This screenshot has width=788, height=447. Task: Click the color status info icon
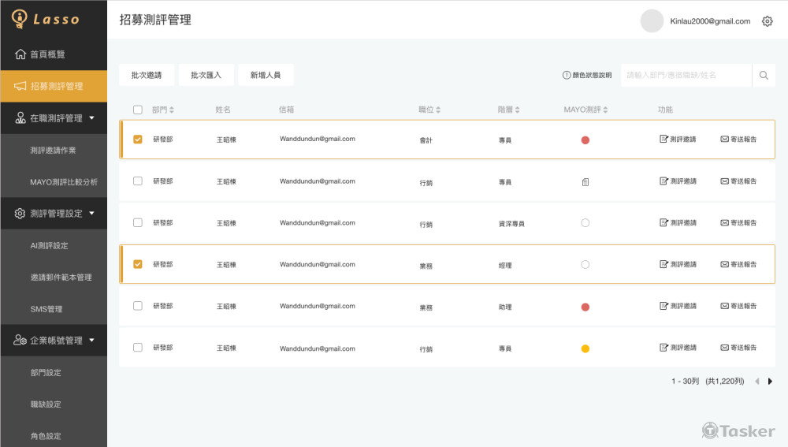(x=566, y=76)
